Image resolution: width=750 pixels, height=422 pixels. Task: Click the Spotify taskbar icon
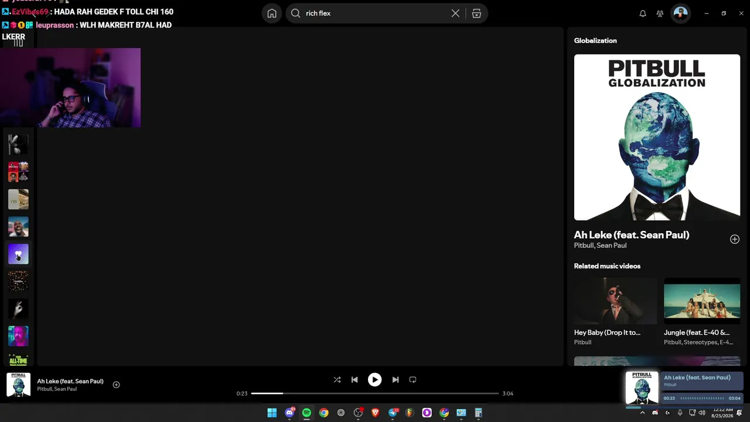[x=306, y=413]
